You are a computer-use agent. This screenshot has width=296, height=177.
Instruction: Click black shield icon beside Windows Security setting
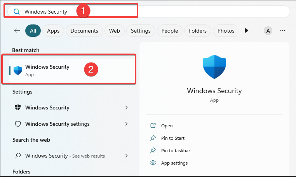click(18, 108)
